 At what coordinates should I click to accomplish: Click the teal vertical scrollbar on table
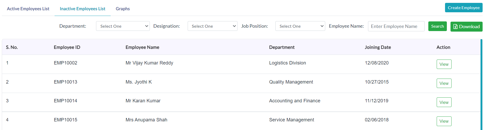coord(481,85)
